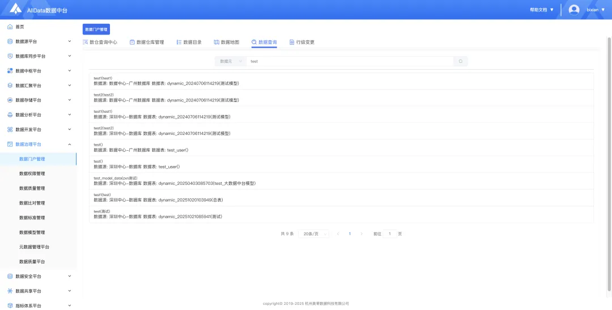Click the 数据门户管理 blue button
Screen dimensions: 612x310
[x=96, y=29]
